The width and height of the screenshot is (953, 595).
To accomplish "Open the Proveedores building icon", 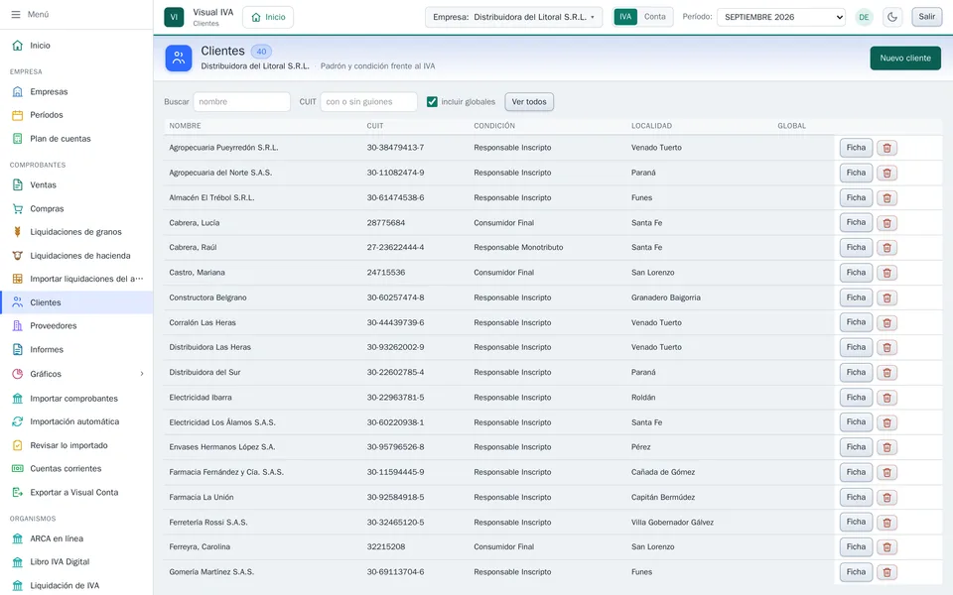I will point(18,326).
